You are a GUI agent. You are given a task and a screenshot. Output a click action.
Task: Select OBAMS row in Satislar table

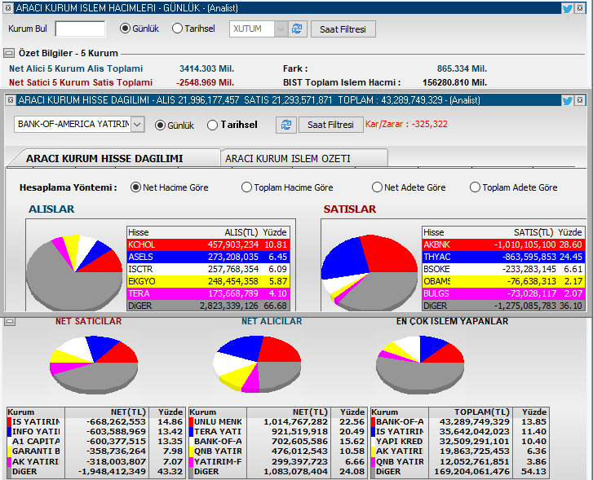pos(503,281)
